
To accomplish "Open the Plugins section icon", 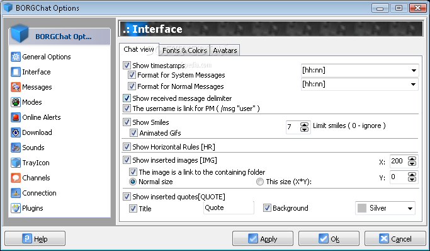I will pos(16,208).
